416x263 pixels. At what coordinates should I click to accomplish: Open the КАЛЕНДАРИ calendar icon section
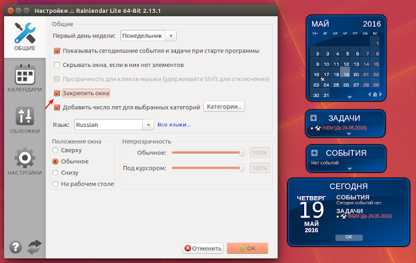25,78
